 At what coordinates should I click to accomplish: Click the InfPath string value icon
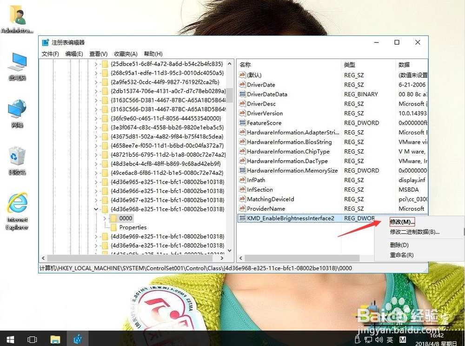242,180
